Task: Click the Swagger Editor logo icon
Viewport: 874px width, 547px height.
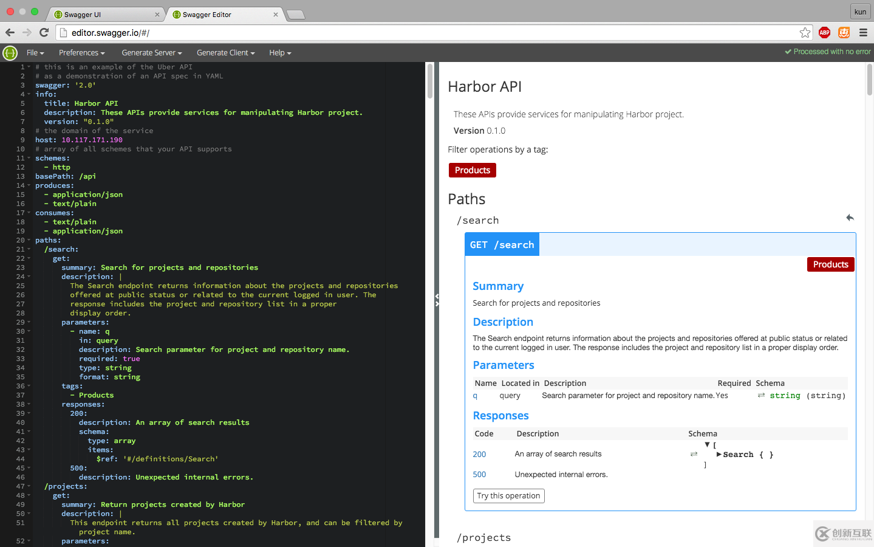Action: click(x=10, y=53)
